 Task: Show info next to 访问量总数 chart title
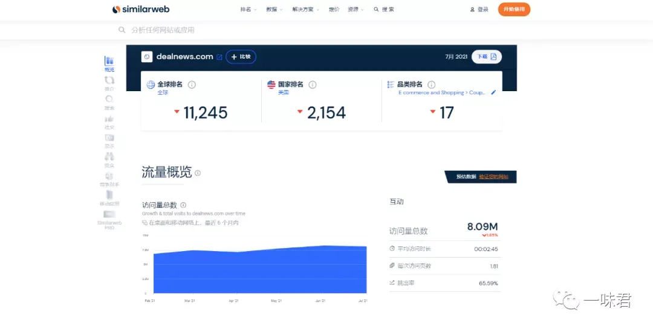point(183,205)
